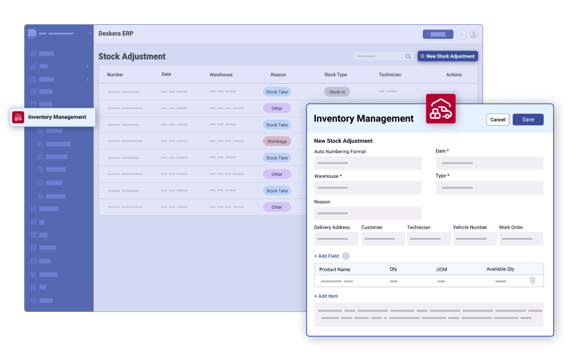Click the Number column header
Image resolution: width=578 pixels, height=361 pixels.
(x=115, y=75)
